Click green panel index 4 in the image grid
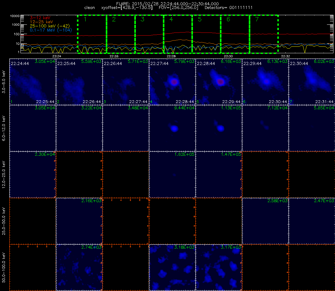 151,102
